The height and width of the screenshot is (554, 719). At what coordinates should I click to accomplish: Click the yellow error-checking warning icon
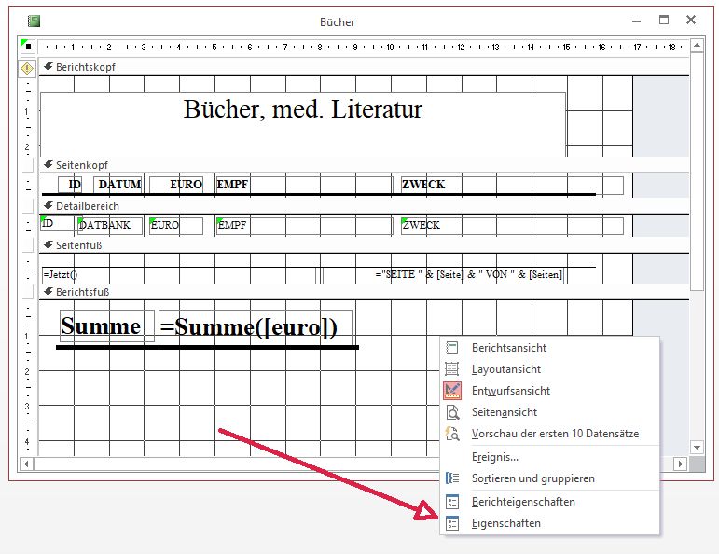[27, 69]
